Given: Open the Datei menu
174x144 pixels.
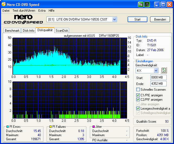Looking at the screenshot, I should pyautogui.click(x=6, y=11).
